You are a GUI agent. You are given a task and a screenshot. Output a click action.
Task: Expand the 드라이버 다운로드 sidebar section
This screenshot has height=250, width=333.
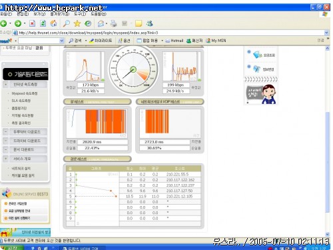click(6, 141)
